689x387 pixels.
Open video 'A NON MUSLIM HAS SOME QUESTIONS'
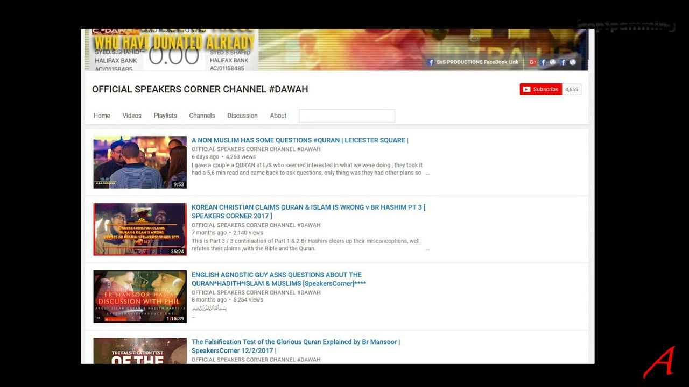300,140
